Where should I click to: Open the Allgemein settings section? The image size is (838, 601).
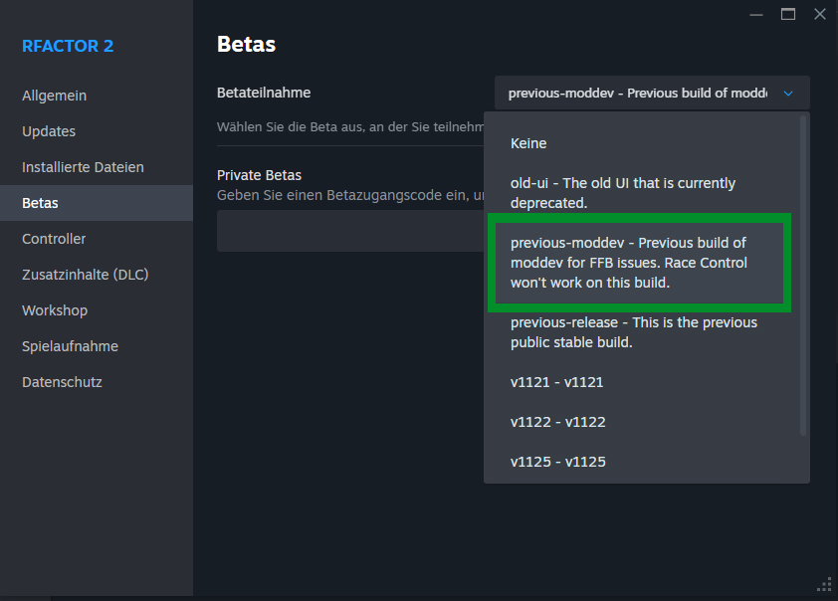(x=55, y=96)
